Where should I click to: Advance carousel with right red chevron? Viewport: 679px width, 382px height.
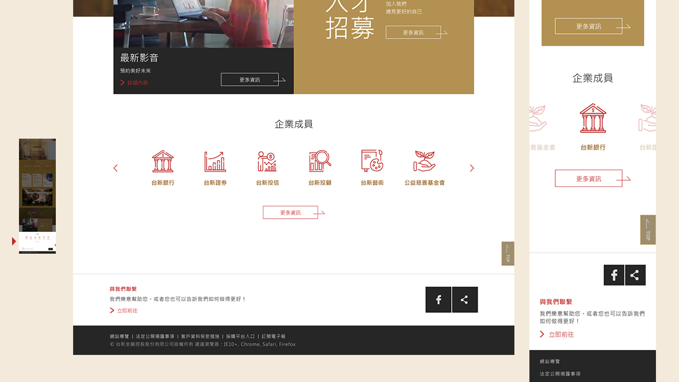tap(472, 168)
